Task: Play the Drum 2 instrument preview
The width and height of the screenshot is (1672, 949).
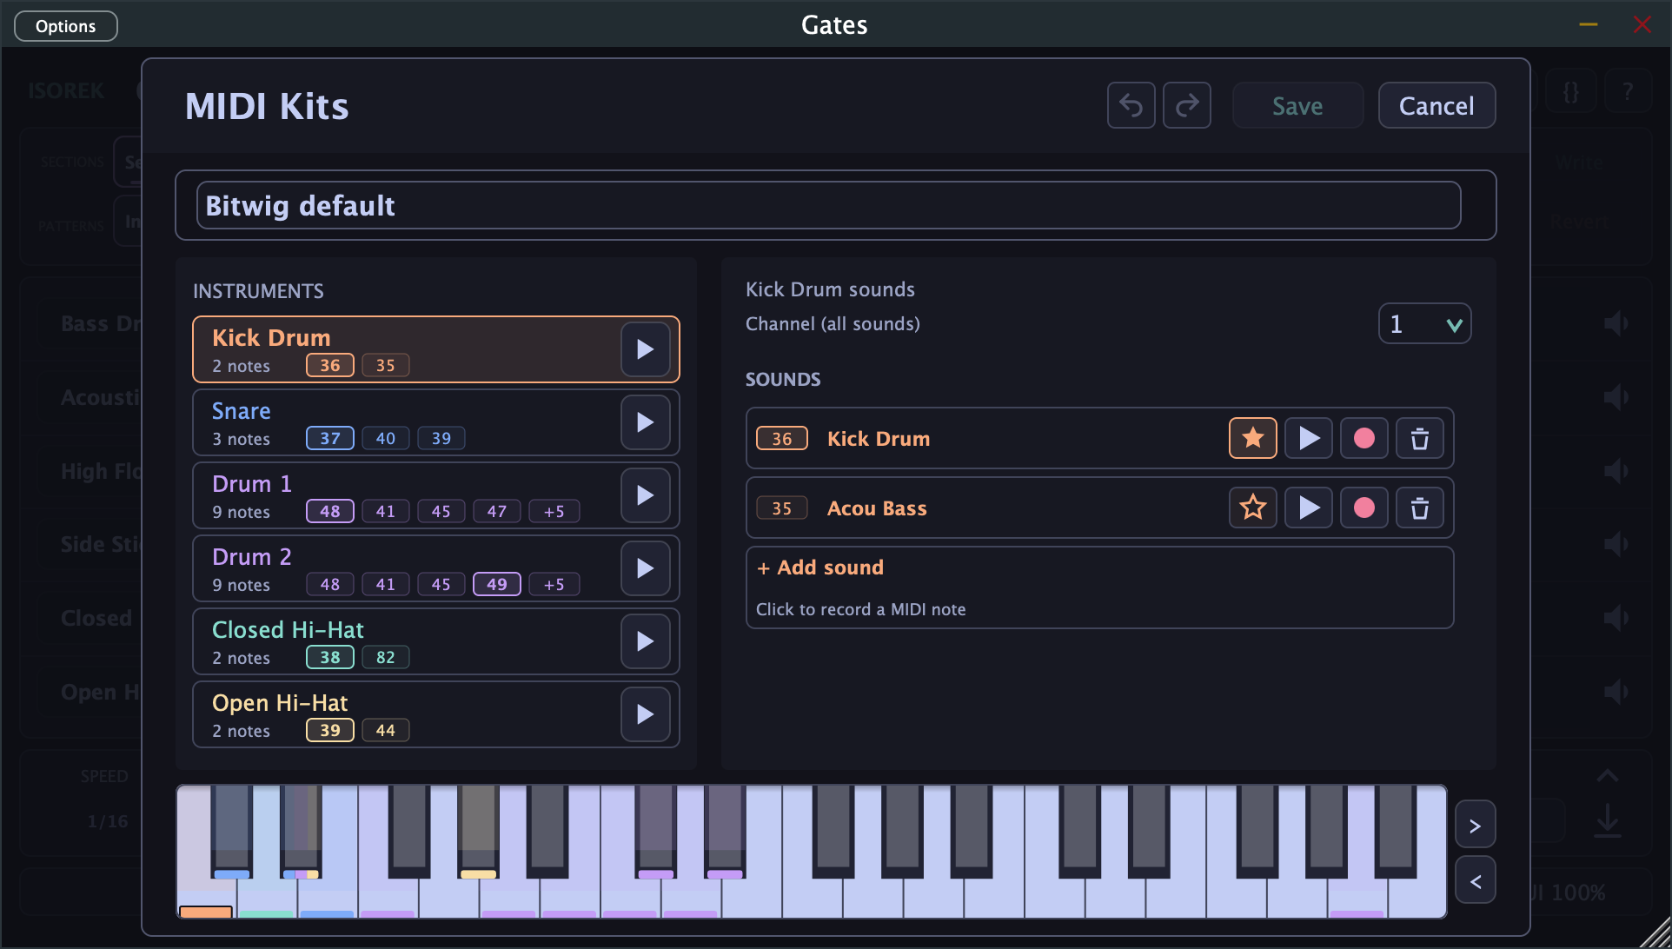Action: (645, 568)
